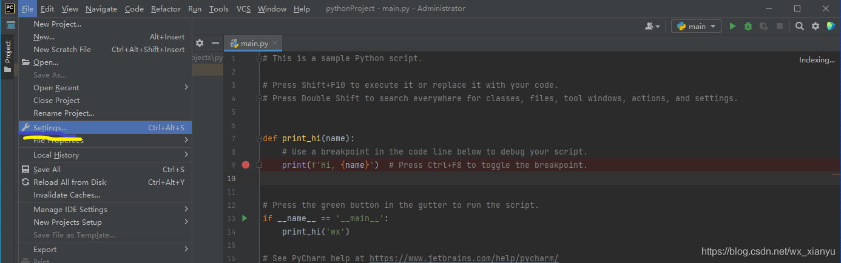This screenshot has height=263, width=841.
Task: Open IDE settings gear in top toolbar
Action: (x=816, y=26)
